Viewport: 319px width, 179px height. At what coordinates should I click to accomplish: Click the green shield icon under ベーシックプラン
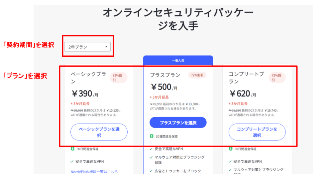click(72, 149)
